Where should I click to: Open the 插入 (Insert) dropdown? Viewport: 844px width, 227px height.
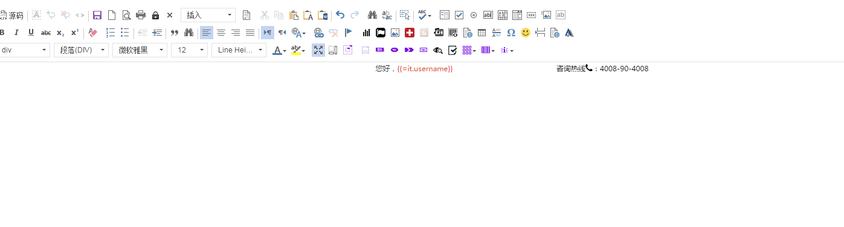208,15
